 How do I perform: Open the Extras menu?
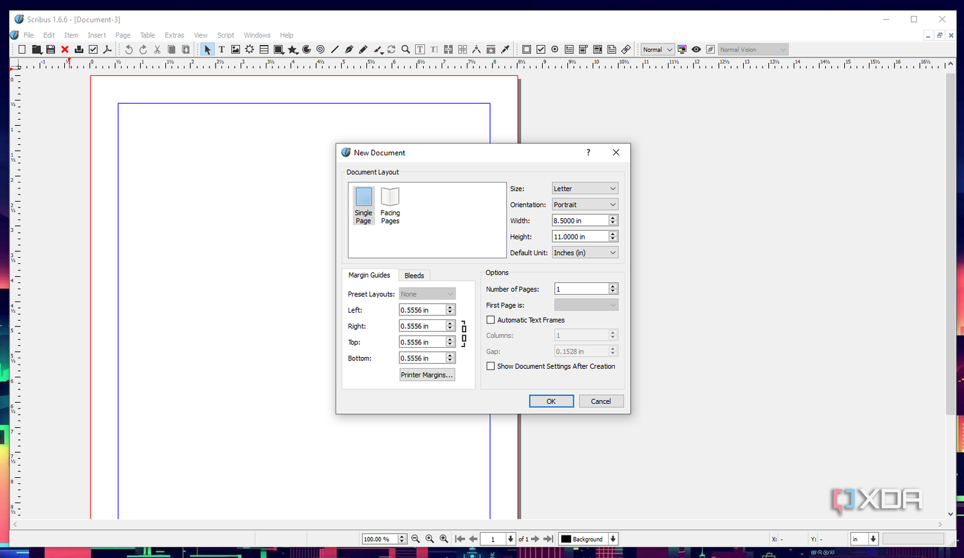point(175,35)
